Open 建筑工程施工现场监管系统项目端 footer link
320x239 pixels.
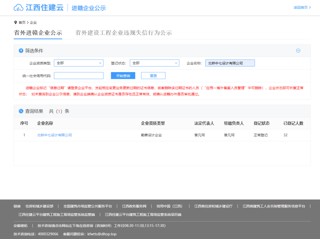(x=143, y=214)
